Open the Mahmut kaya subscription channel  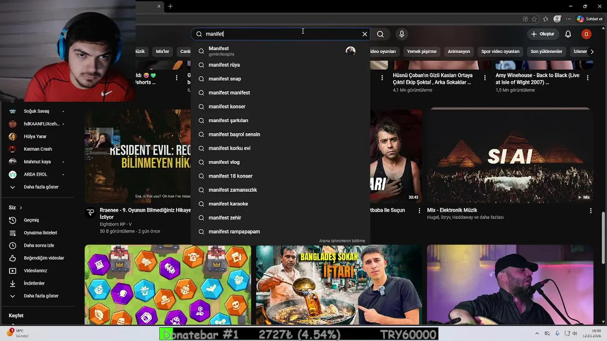click(37, 162)
